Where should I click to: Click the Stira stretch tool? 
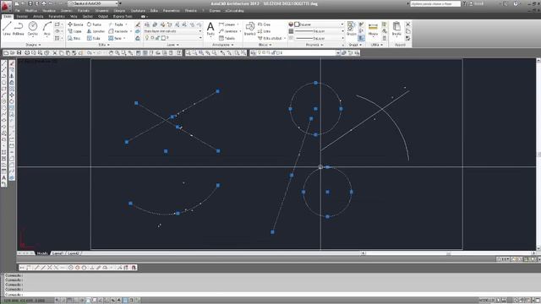[x=74, y=38]
